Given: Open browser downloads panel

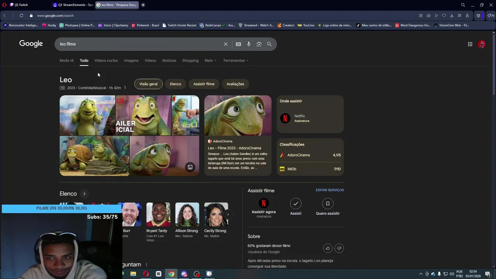Looking at the screenshot, I should click(x=452, y=15).
